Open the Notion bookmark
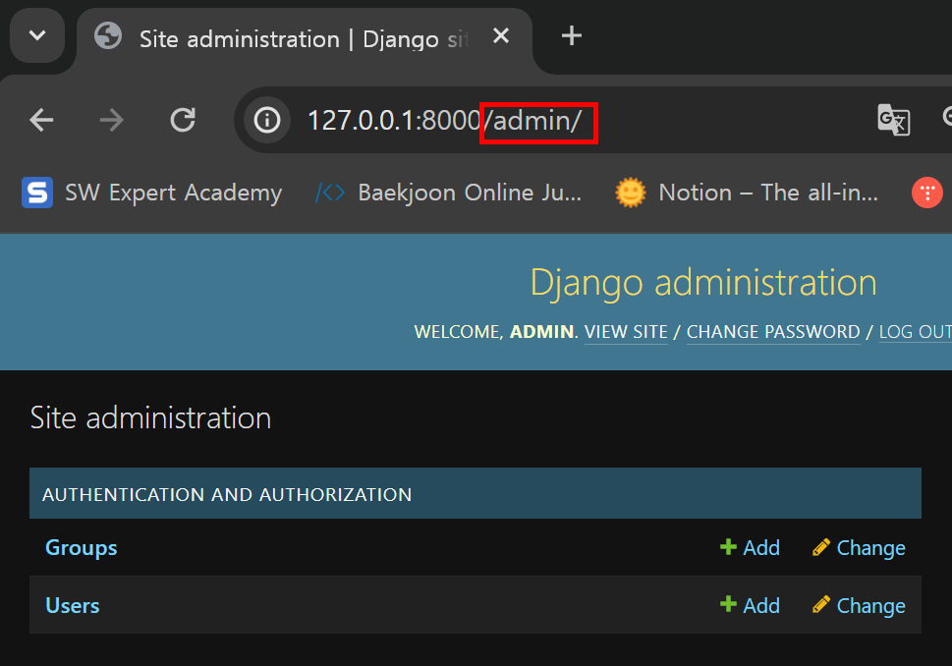The image size is (952, 666). [x=747, y=193]
